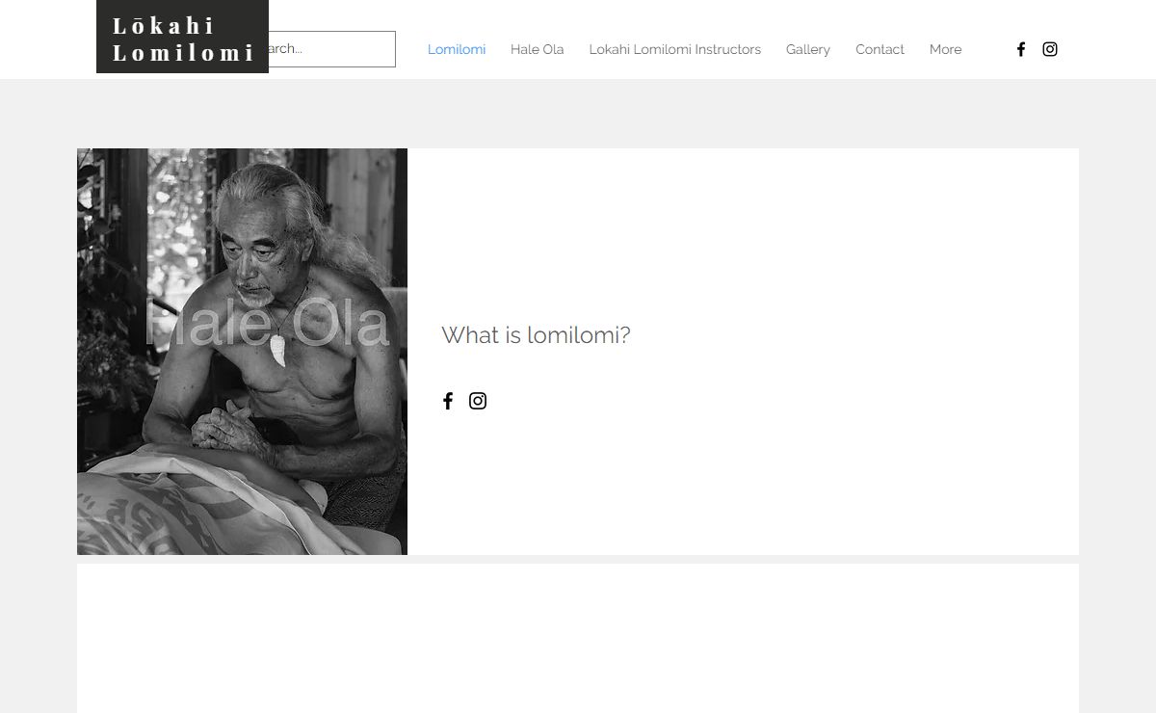Click the clasped hands in the photo
This screenshot has height=713, width=1156.
click(223, 425)
